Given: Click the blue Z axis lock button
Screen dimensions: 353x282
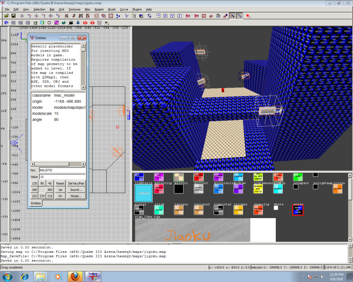Looking at the screenshot, I should (x=180, y=16).
